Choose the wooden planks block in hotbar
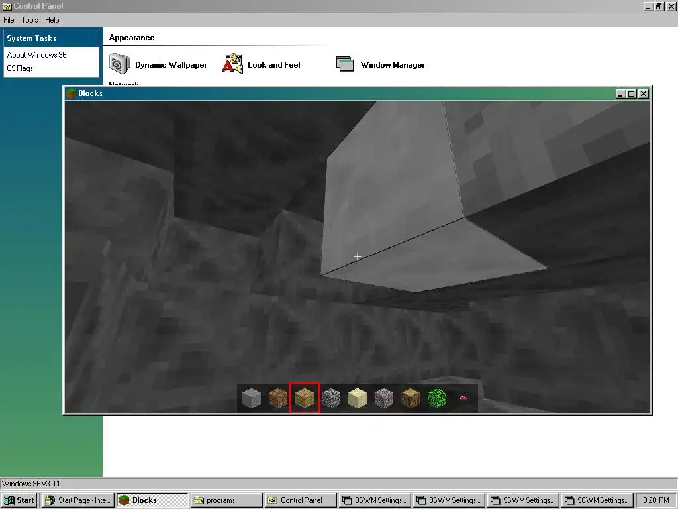 pos(305,398)
